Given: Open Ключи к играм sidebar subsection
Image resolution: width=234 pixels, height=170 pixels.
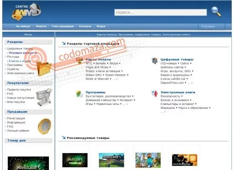Looking at the screenshot, I should click(x=20, y=61).
